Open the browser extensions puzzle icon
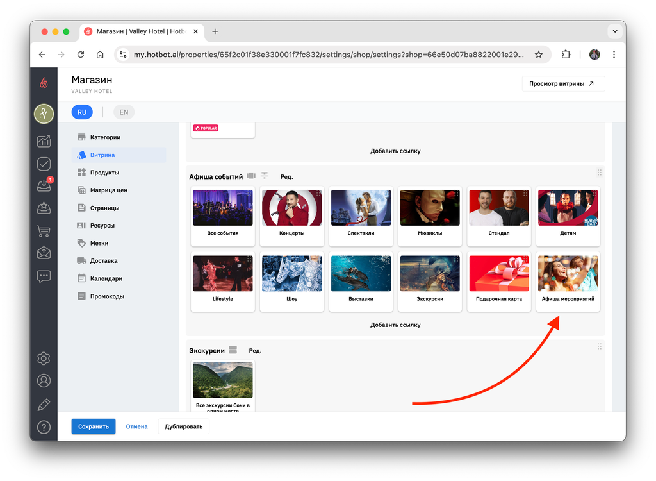This screenshot has height=481, width=656. [x=566, y=55]
